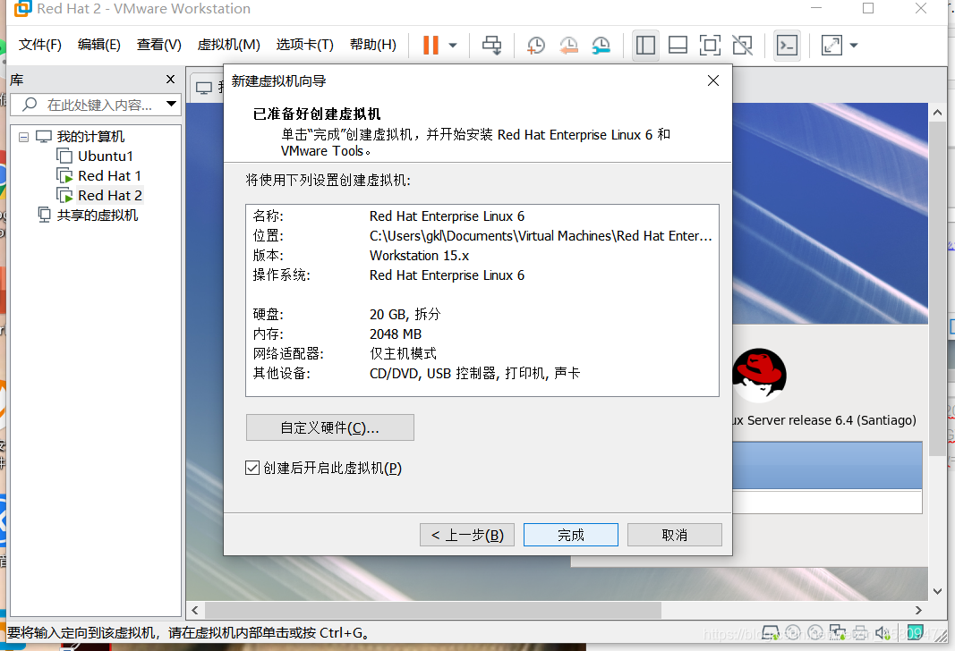Enter full screen mode icon
Image resolution: width=955 pixels, height=651 pixels.
710,45
